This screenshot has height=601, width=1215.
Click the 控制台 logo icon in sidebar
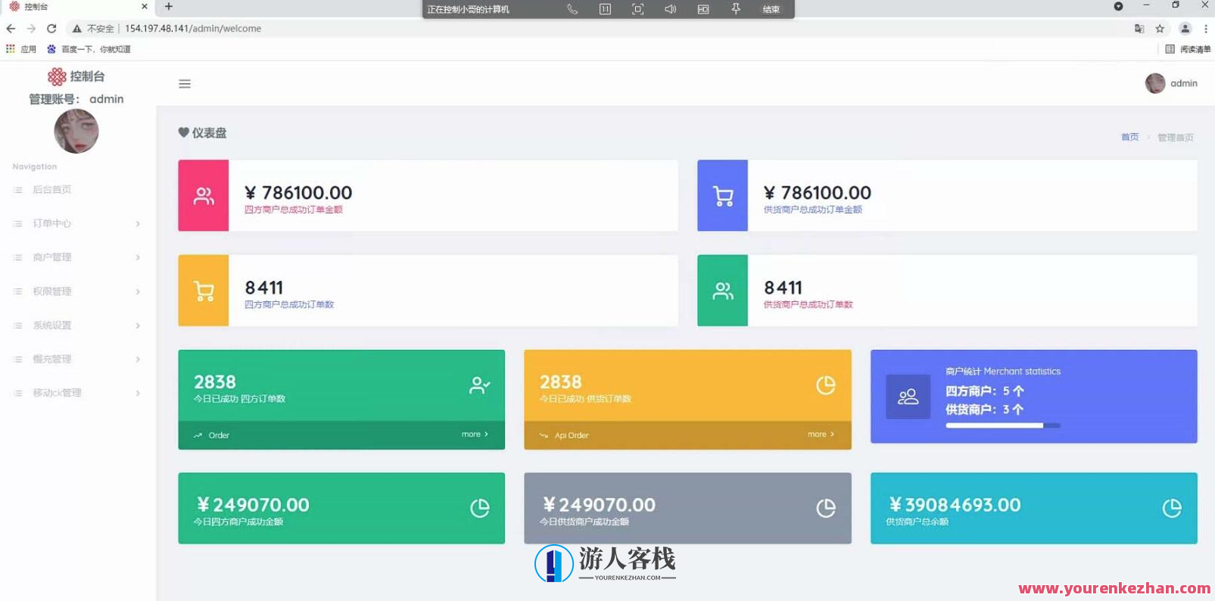point(57,76)
